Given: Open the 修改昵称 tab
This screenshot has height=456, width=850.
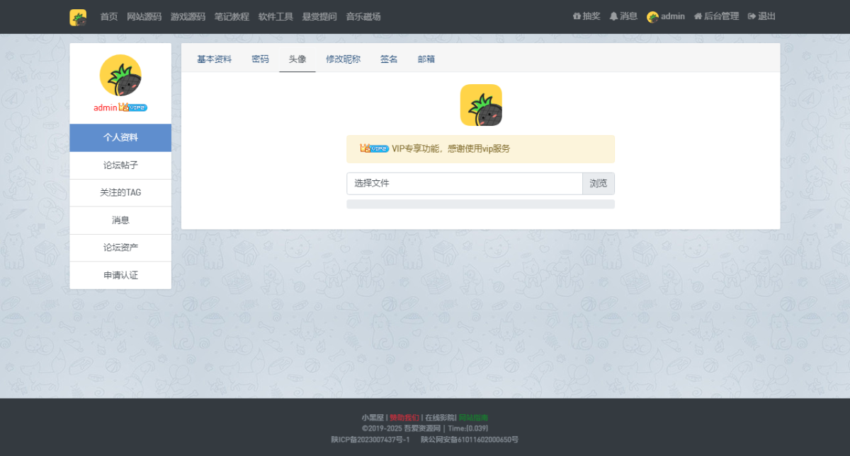Looking at the screenshot, I should click(343, 59).
